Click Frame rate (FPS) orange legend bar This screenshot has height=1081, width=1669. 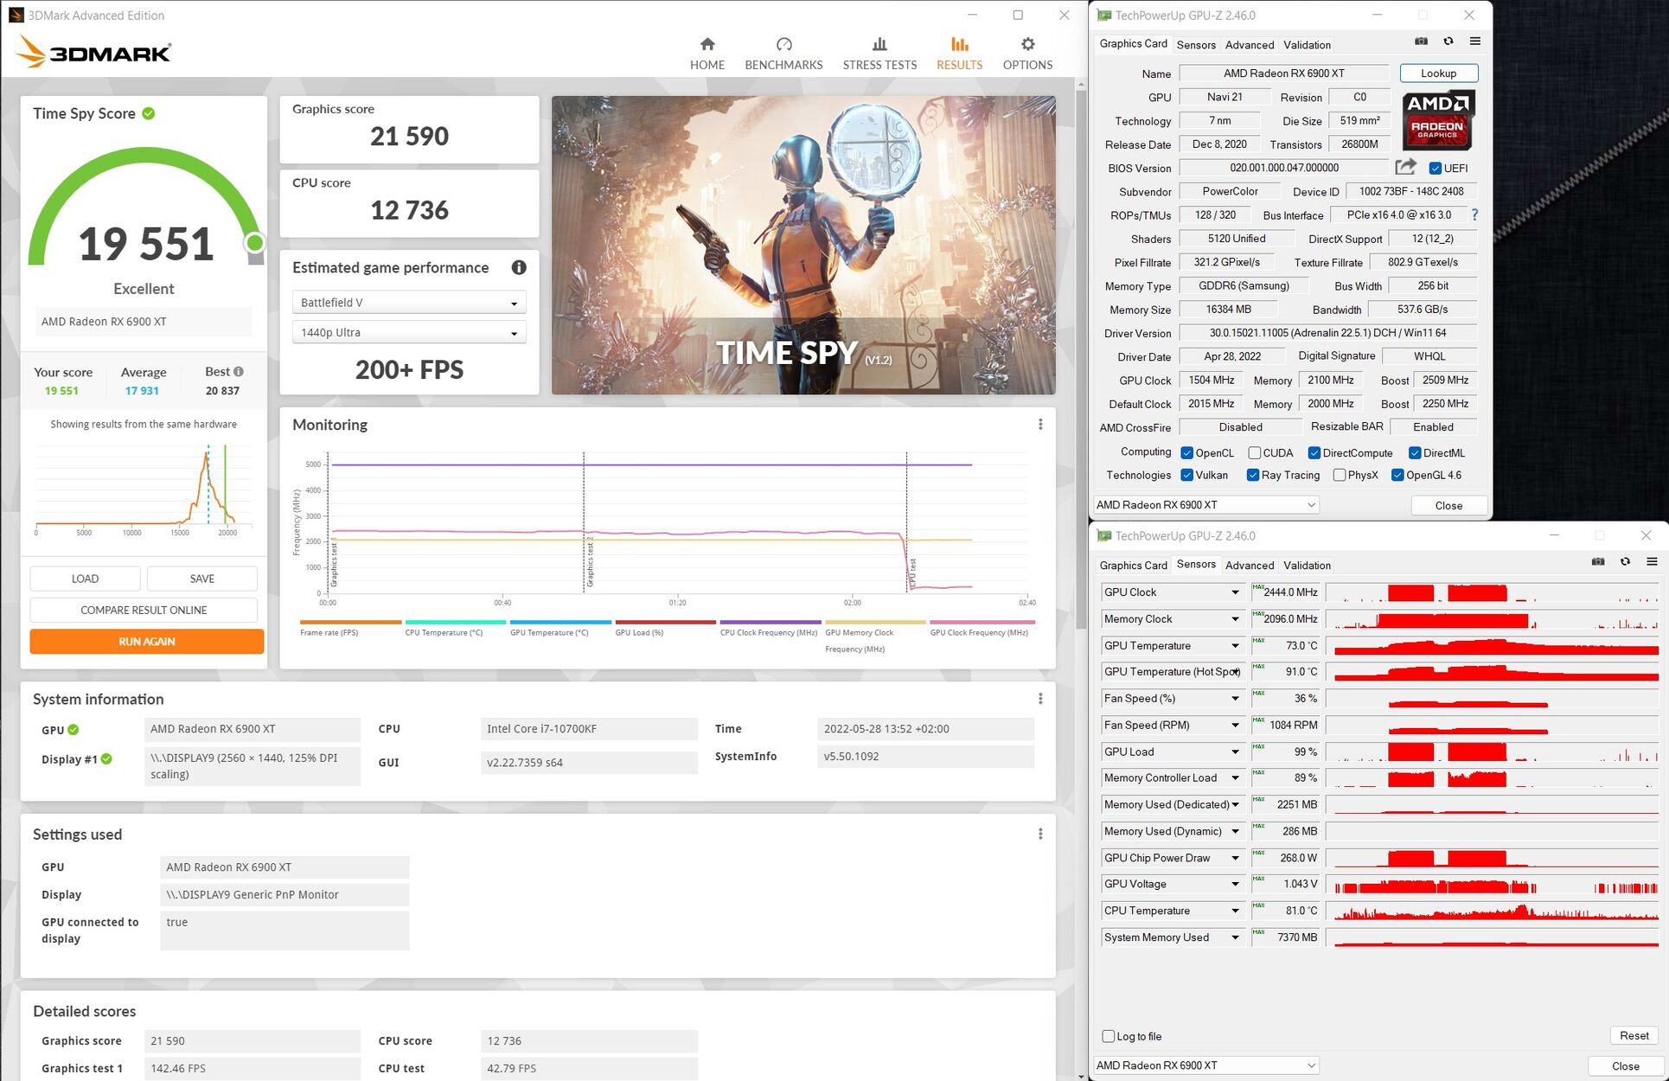coord(350,622)
